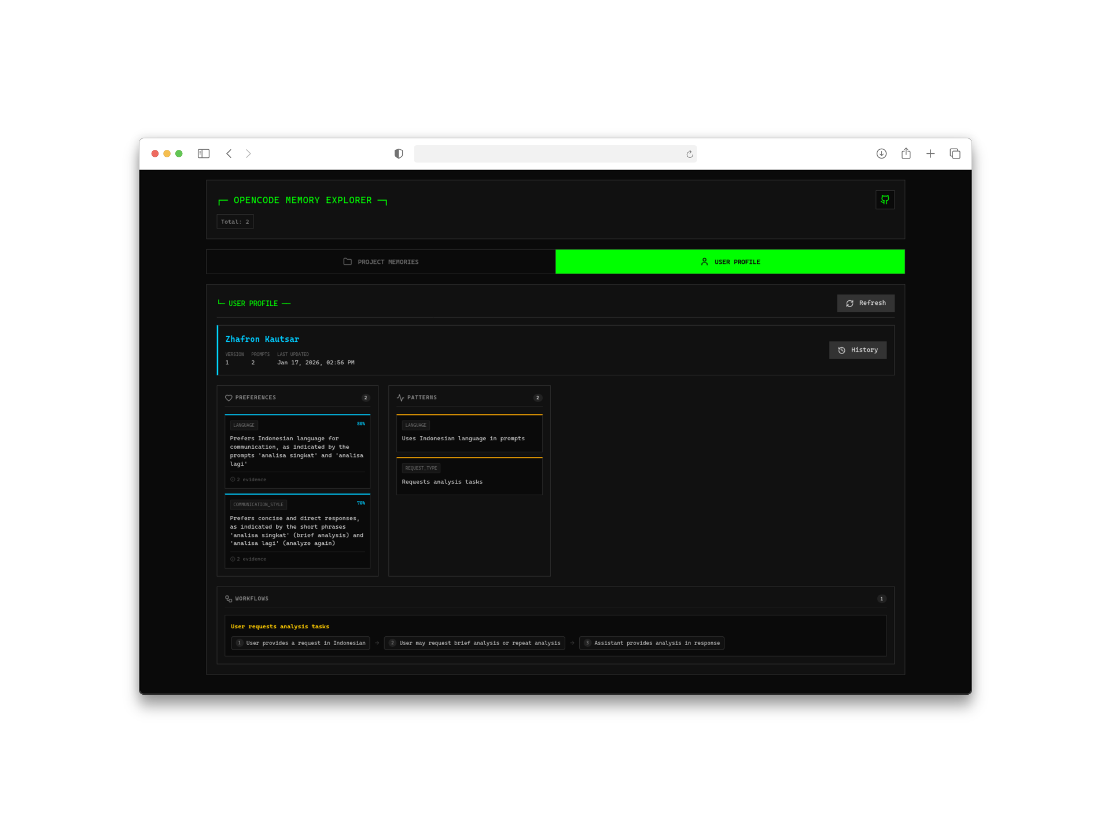Click the workflow nodes icon beside WORKFLOWS

[x=228, y=599]
